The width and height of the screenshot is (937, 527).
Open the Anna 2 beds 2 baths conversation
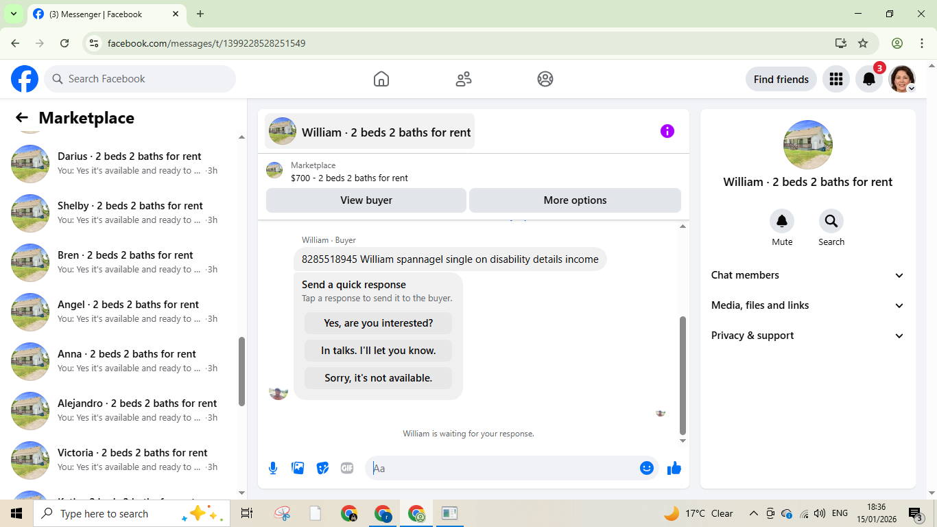click(121, 361)
